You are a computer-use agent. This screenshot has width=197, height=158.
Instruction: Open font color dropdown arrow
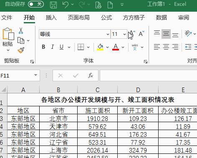point(123,47)
